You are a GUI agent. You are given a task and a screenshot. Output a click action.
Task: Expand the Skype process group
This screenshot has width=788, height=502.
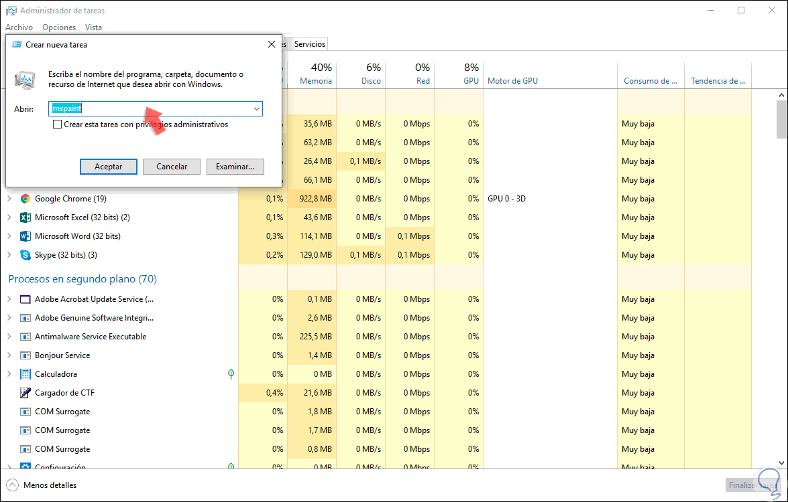tap(9, 255)
